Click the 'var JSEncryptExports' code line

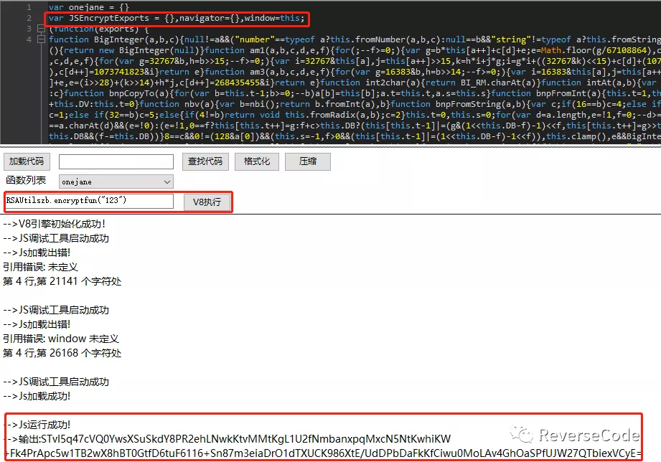177,18
